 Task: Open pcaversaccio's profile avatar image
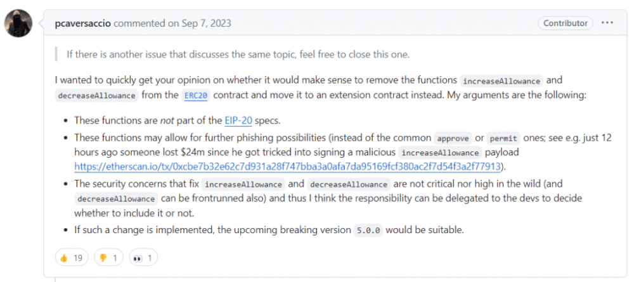click(18, 23)
